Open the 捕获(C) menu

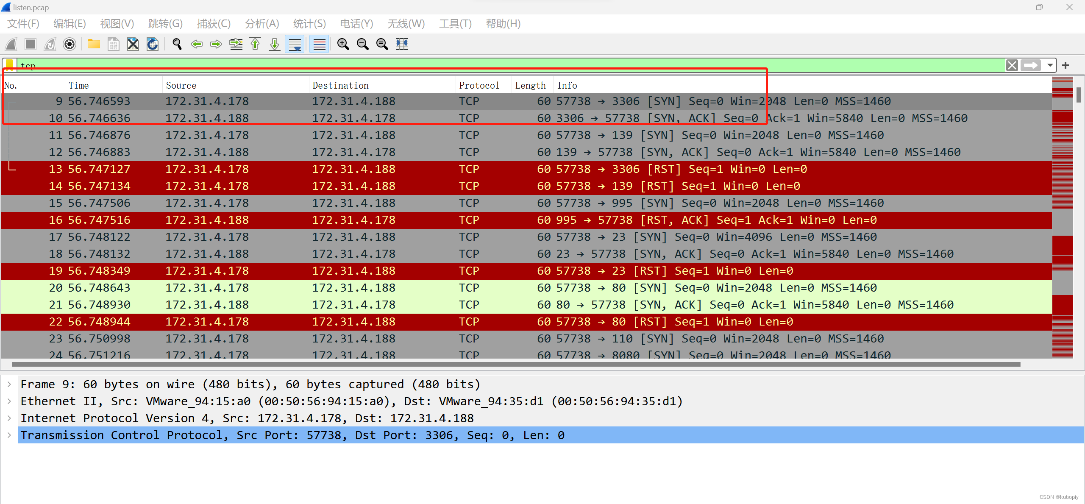[214, 24]
